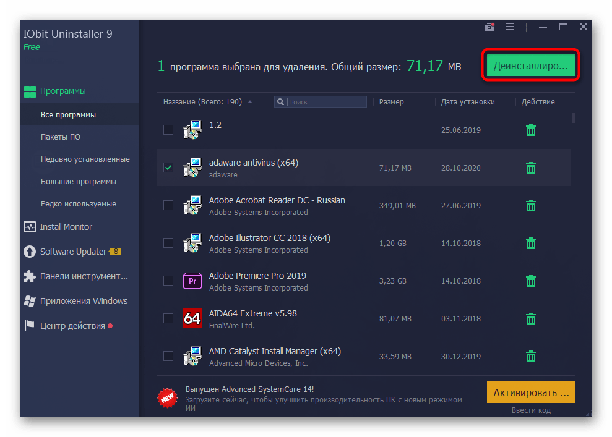Show recently installed programs
612x437 pixels.
click(x=85, y=159)
